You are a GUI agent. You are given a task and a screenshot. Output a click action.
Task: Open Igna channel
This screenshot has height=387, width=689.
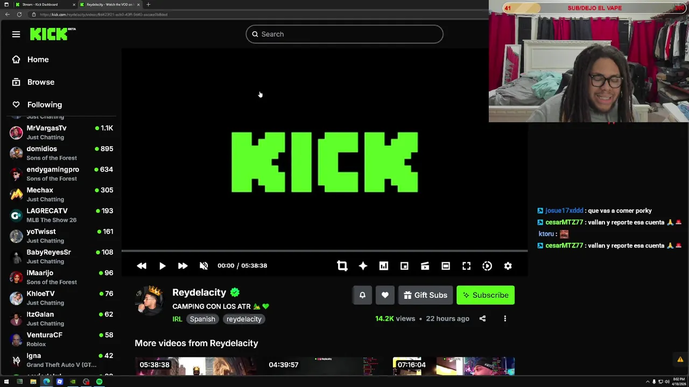(x=60, y=360)
